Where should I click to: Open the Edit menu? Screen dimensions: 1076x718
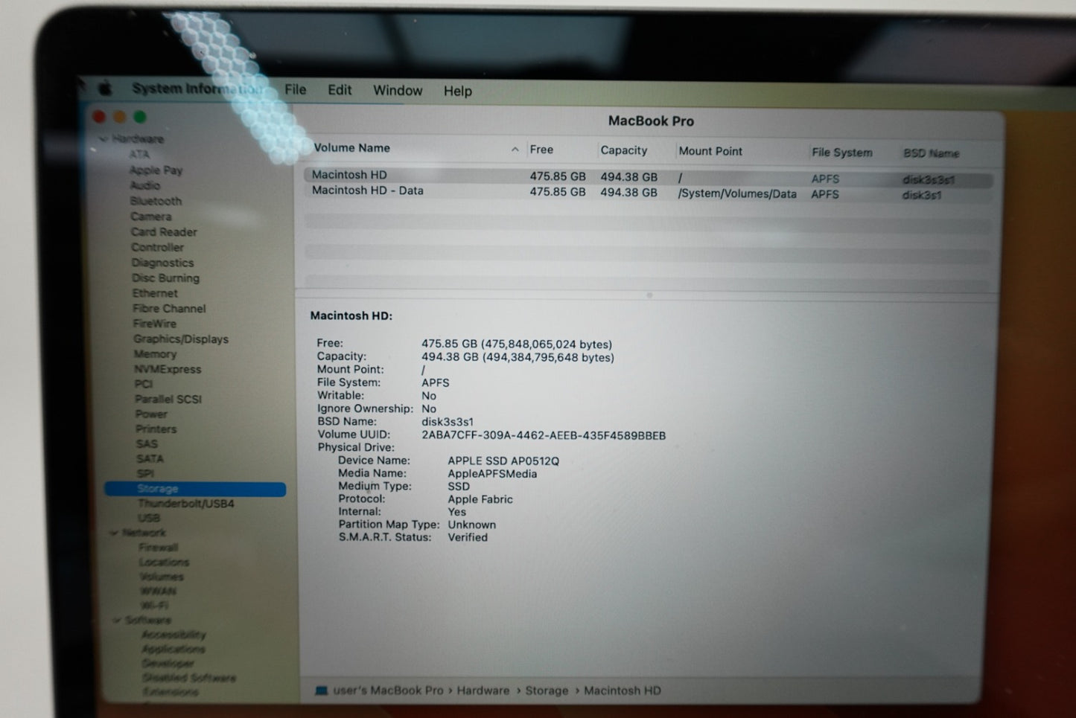click(x=340, y=90)
